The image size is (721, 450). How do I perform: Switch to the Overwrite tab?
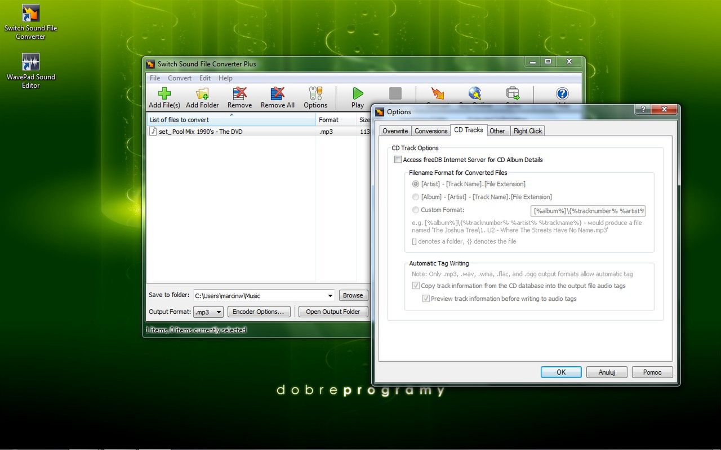[x=395, y=131]
